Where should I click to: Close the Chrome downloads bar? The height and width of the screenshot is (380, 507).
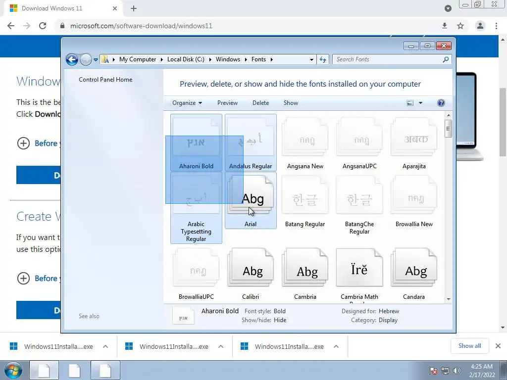click(x=498, y=346)
